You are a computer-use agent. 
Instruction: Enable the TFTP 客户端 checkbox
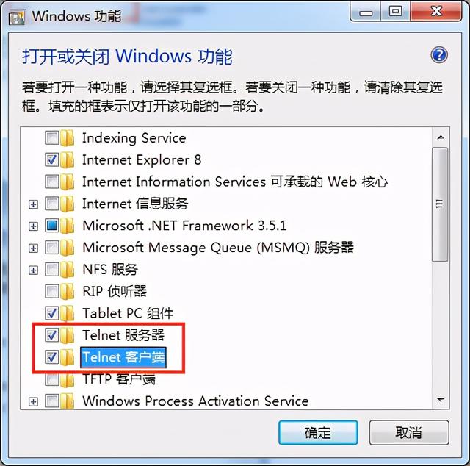pyautogui.click(x=52, y=379)
